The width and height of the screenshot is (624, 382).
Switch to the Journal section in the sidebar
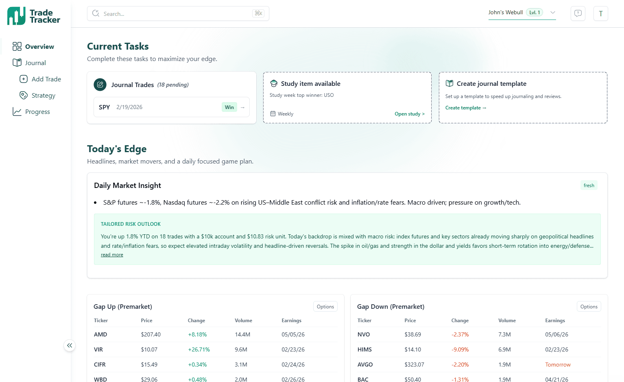coord(35,63)
